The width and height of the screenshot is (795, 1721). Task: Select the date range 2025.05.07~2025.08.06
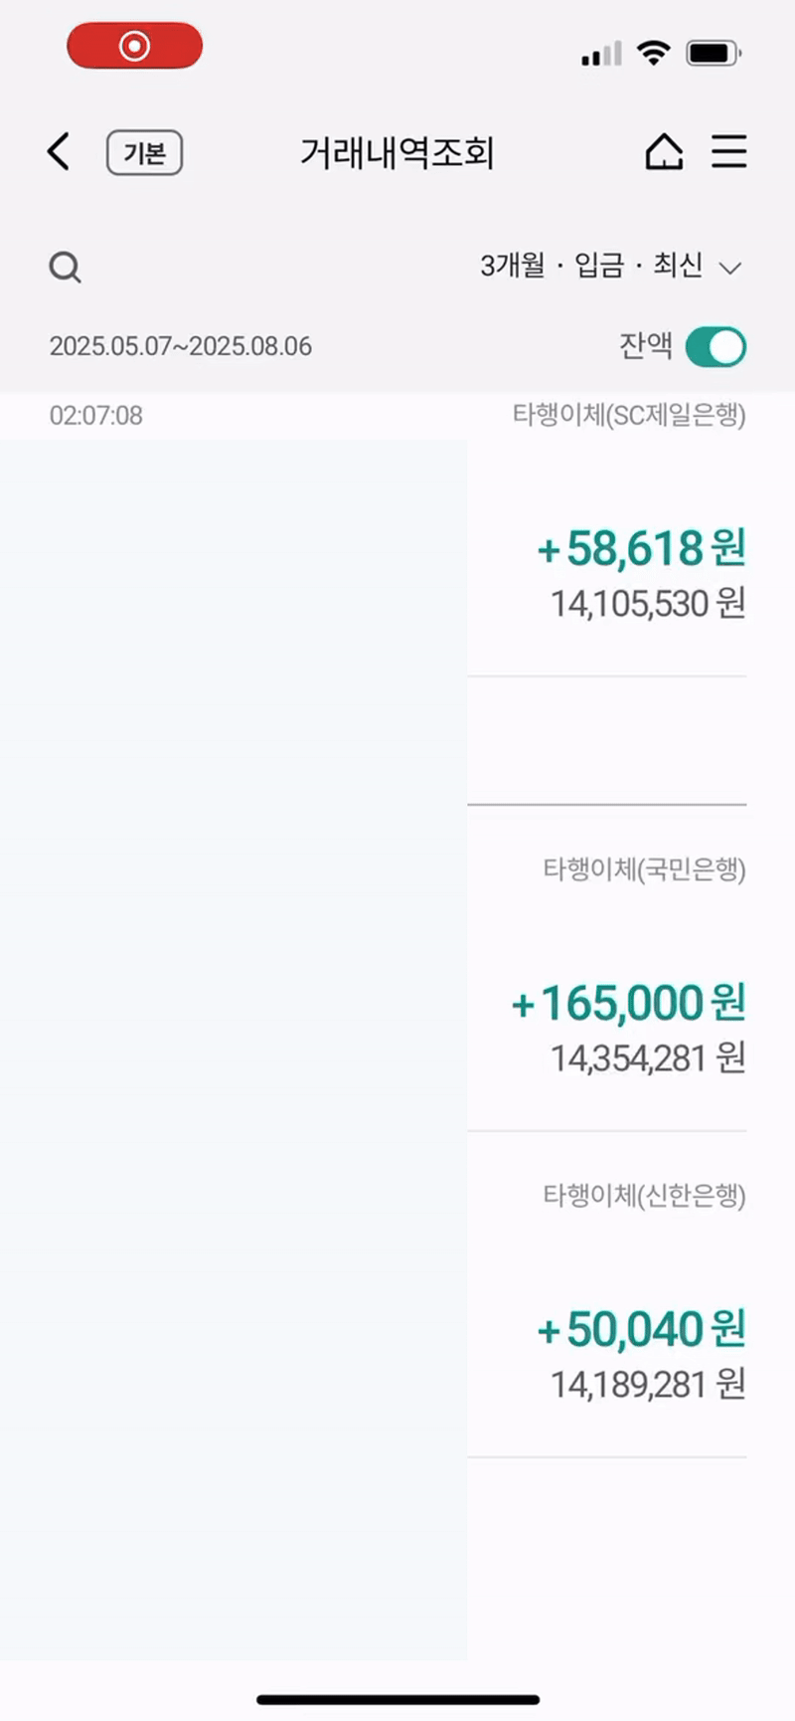tap(181, 346)
